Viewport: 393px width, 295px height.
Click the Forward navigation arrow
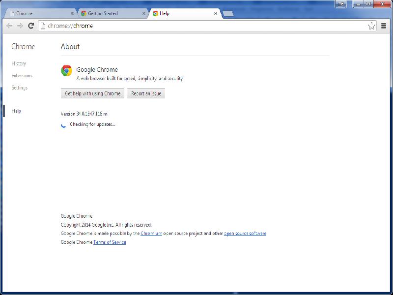20,26
